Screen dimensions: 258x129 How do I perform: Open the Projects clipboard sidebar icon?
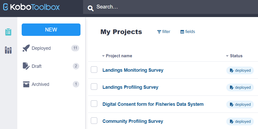(x=8, y=32)
